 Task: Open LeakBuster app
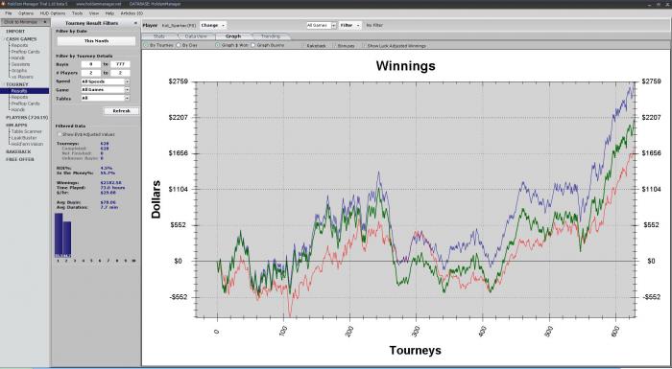(x=24, y=138)
